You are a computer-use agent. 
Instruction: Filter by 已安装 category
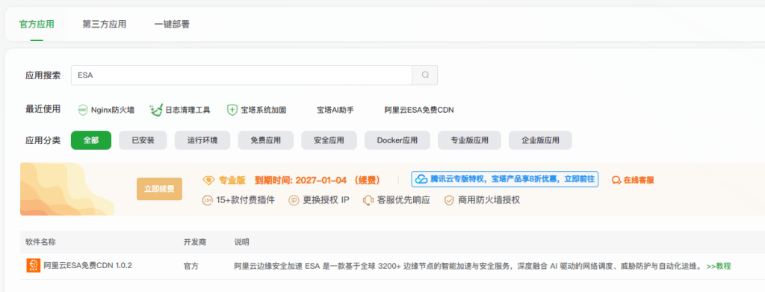tap(143, 140)
